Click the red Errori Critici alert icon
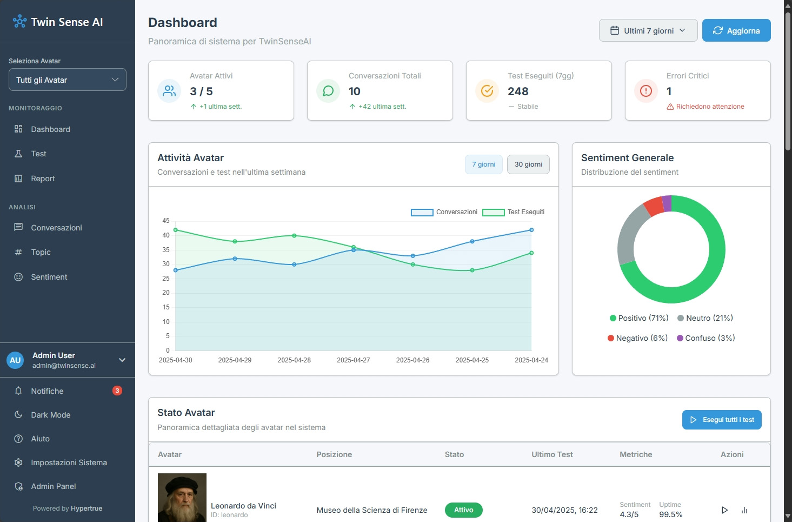The image size is (792, 522). 645,91
